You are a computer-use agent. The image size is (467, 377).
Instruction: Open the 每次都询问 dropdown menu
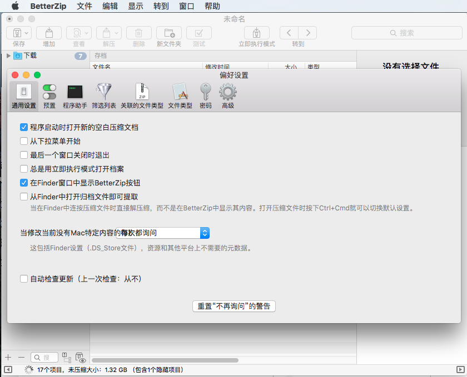[204, 233]
